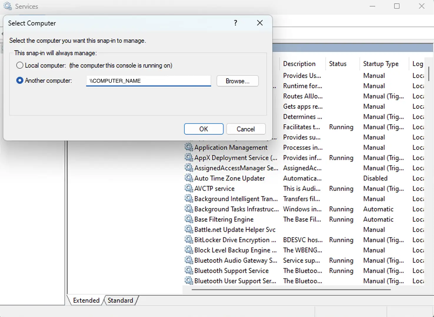Select the Base Filtering Engine name

tap(224, 219)
